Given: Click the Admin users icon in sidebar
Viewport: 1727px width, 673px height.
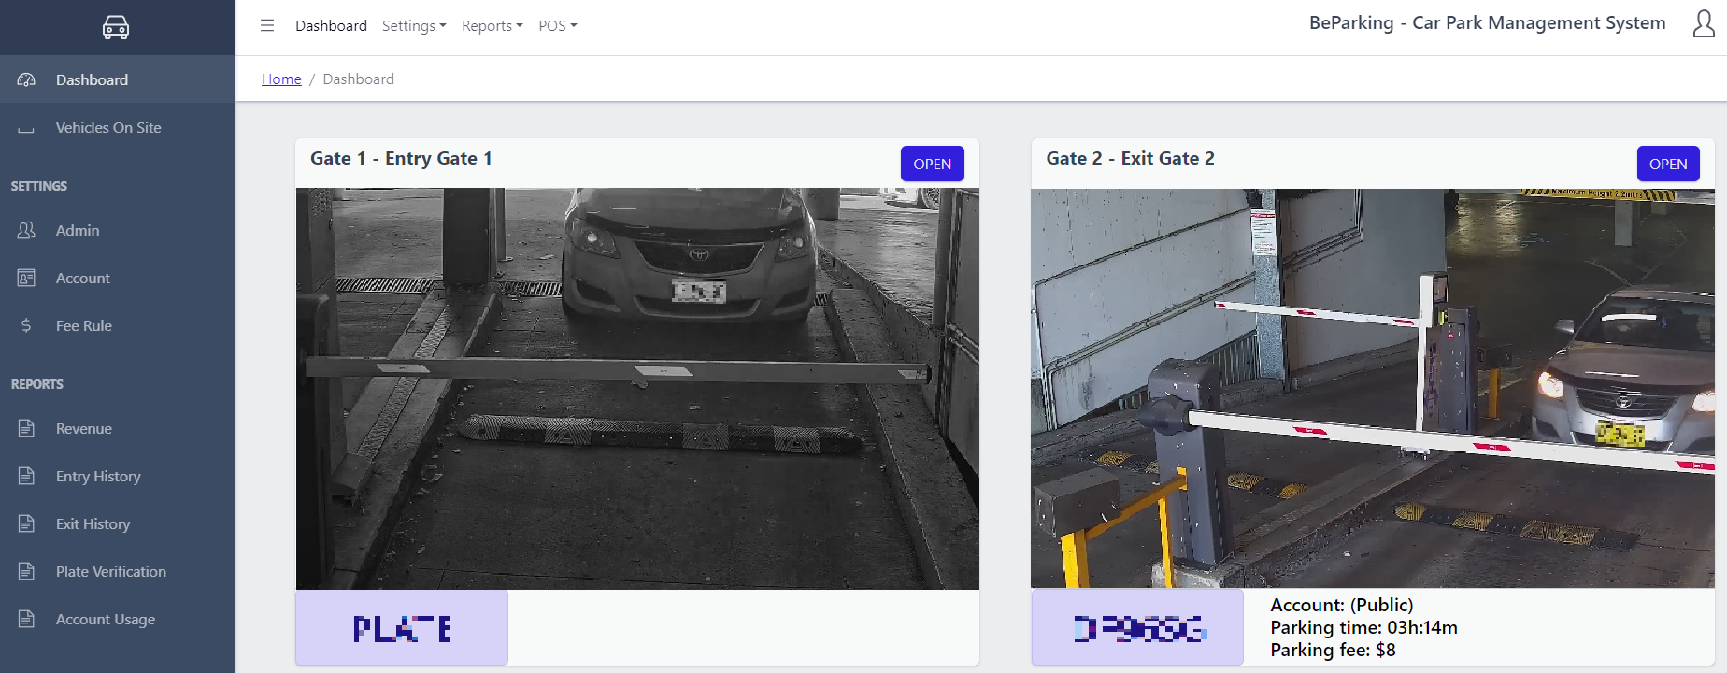Looking at the screenshot, I should click(x=26, y=230).
